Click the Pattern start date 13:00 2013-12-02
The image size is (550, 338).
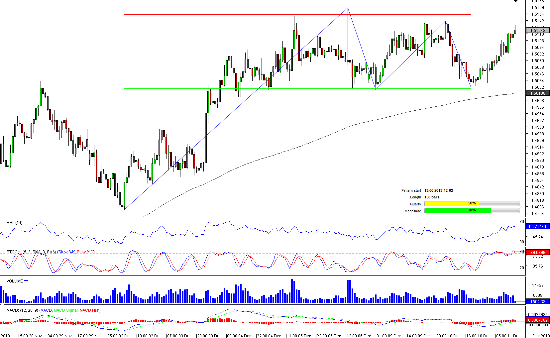[438, 190]
